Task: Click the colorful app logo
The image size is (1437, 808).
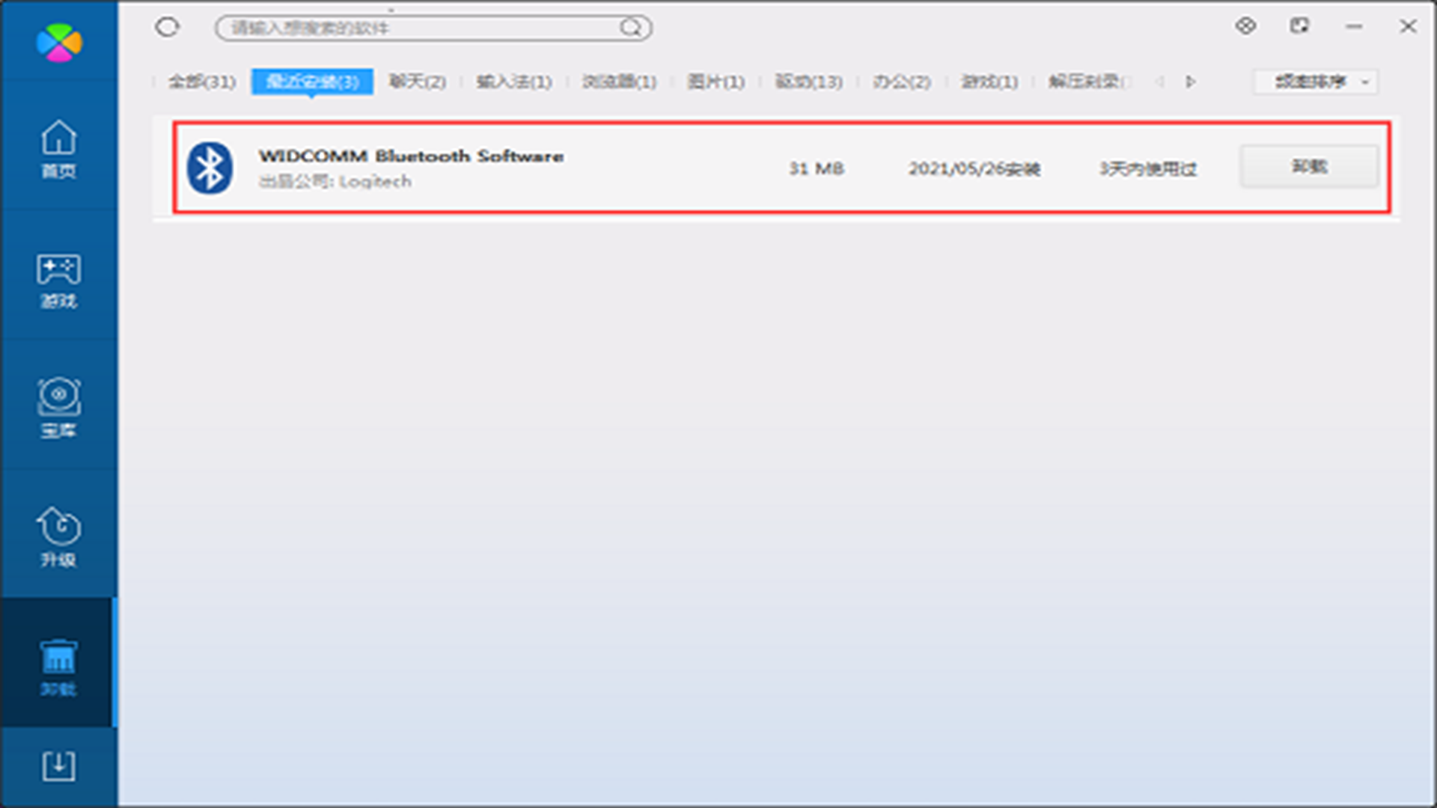Action: [x=59, y=42]
